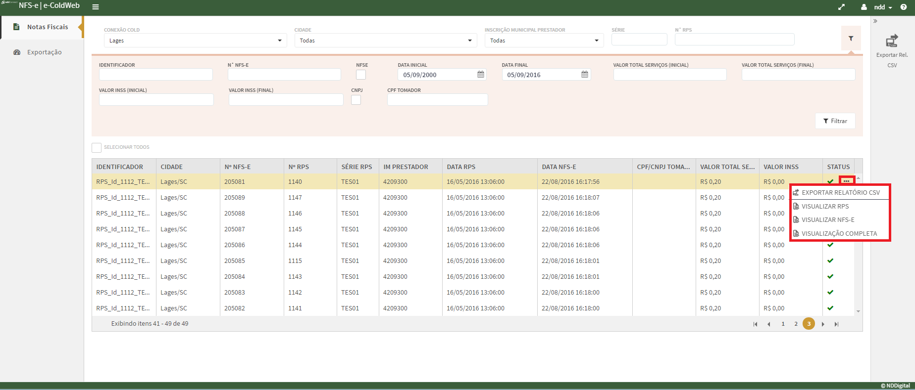This screenshot has width=915, height=390.
Task: Check the Selecionar Todos checkbox
Action: pos(97,147)
